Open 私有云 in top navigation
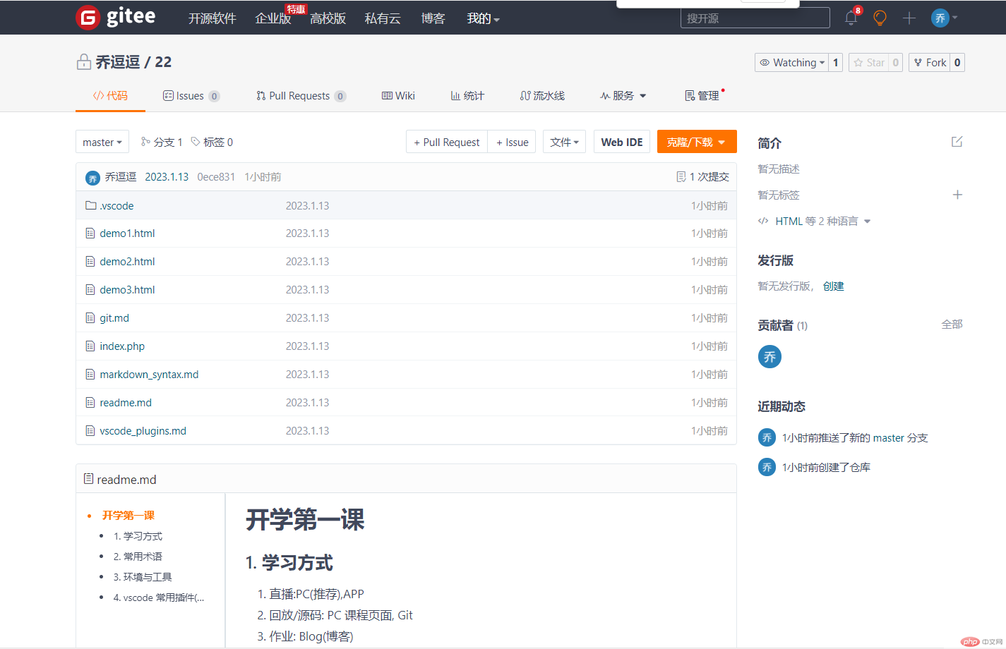 tap(383, 18)
